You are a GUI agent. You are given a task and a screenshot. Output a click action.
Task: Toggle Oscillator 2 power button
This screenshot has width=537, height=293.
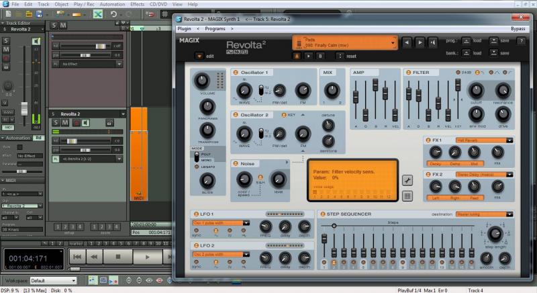click(x=236, y=115)
